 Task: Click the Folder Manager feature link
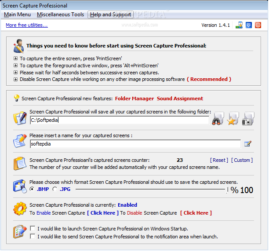pos(135,99)
